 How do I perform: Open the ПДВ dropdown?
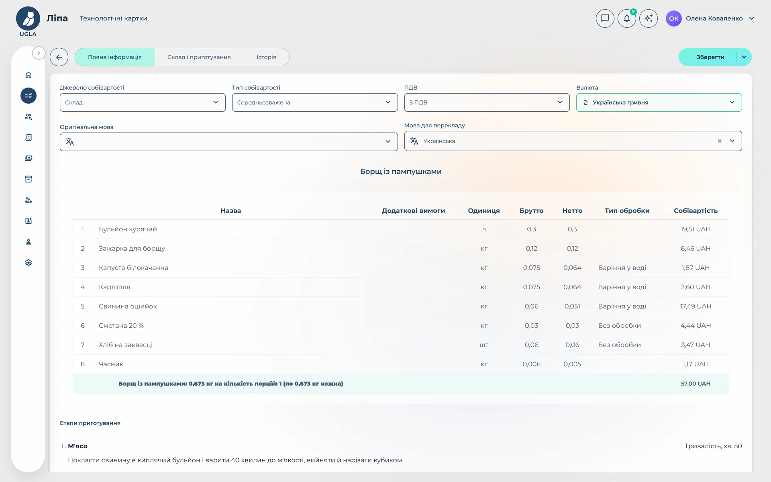tap(487, 102)
